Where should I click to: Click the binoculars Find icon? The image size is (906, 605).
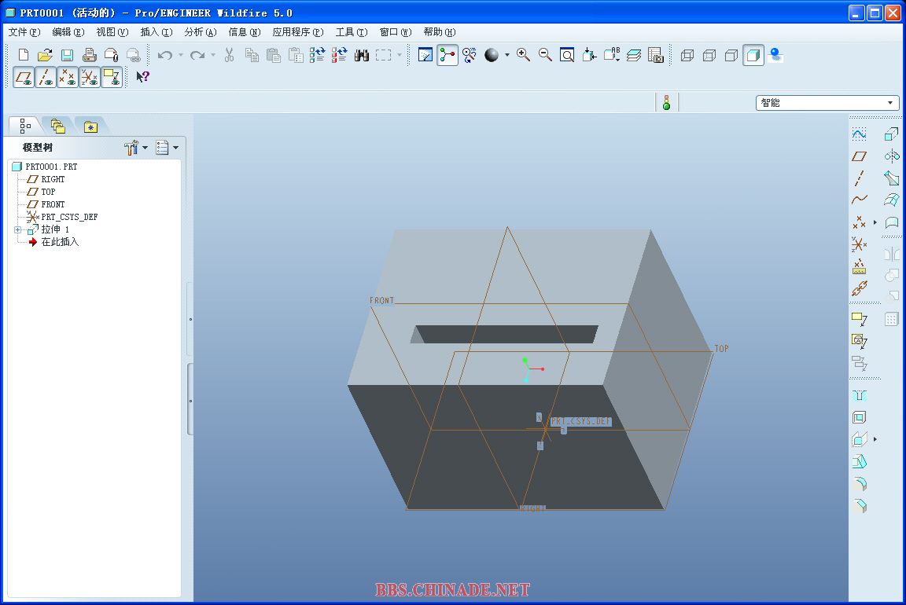click(361, 55)
